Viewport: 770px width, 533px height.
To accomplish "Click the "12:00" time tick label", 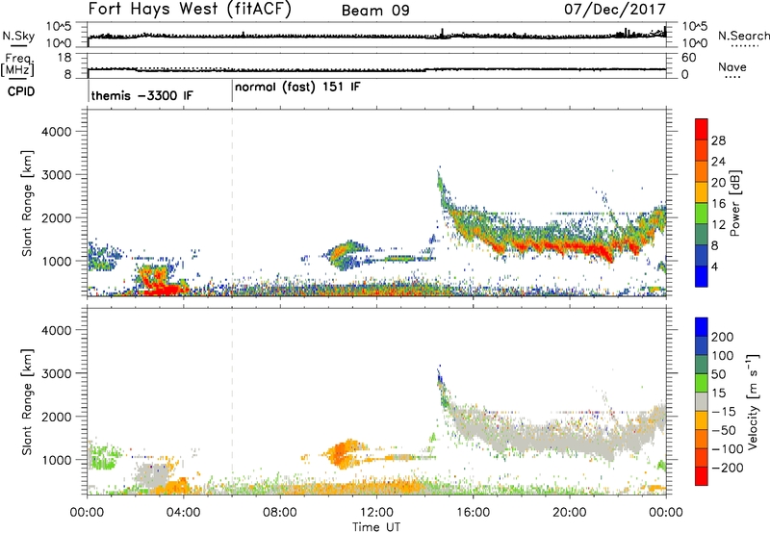I will point(376,513).
